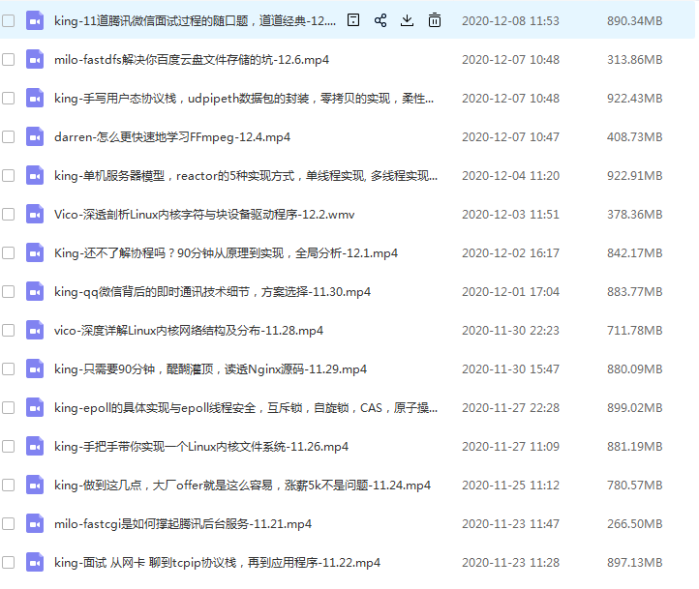The height and width of the screenshot is (589, 699).
Task: Tick checkbox for Vico Linux内核字符 wmv
Action: pyautogui.click(x=8, y=214)
